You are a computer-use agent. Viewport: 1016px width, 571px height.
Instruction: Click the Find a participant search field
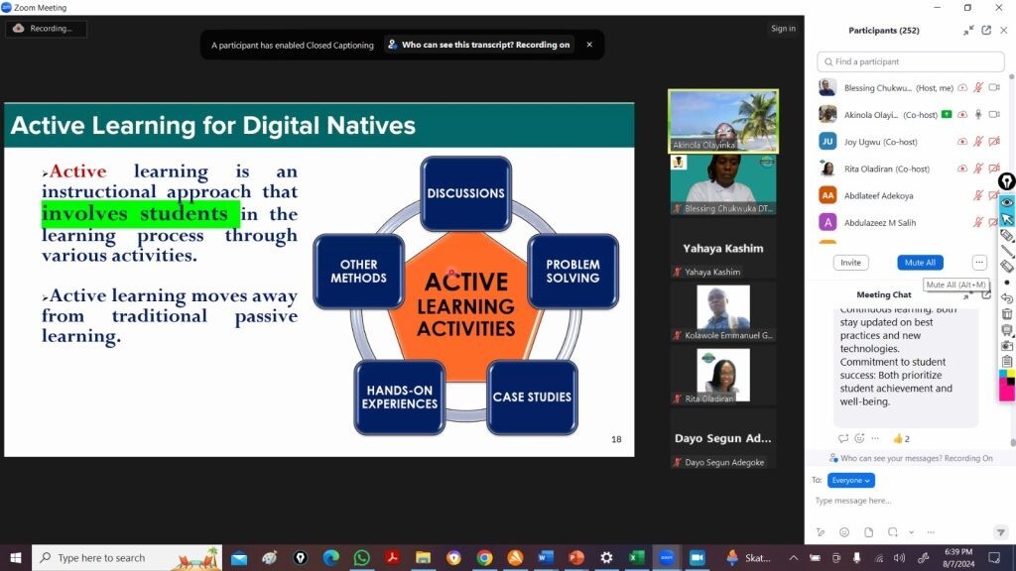pyautogui.click(x=911, y=61)
